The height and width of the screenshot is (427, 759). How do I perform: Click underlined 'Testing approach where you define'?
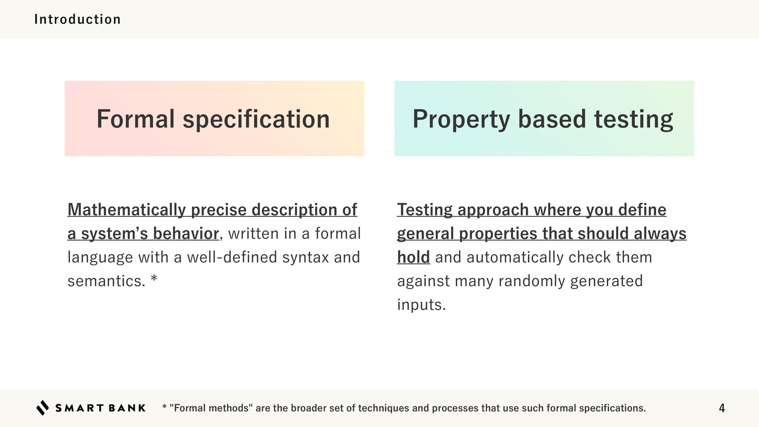(x=531, y=210)
